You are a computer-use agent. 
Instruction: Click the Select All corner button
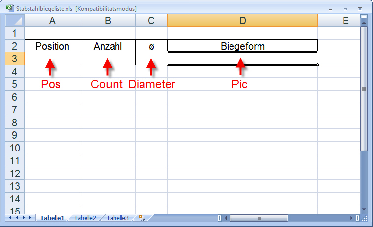coord(14,21)
